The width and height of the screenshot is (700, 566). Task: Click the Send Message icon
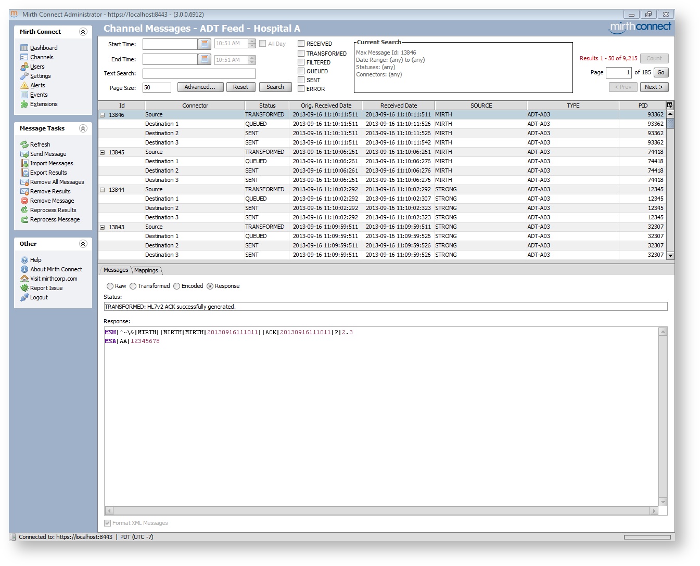coord(24,154)
